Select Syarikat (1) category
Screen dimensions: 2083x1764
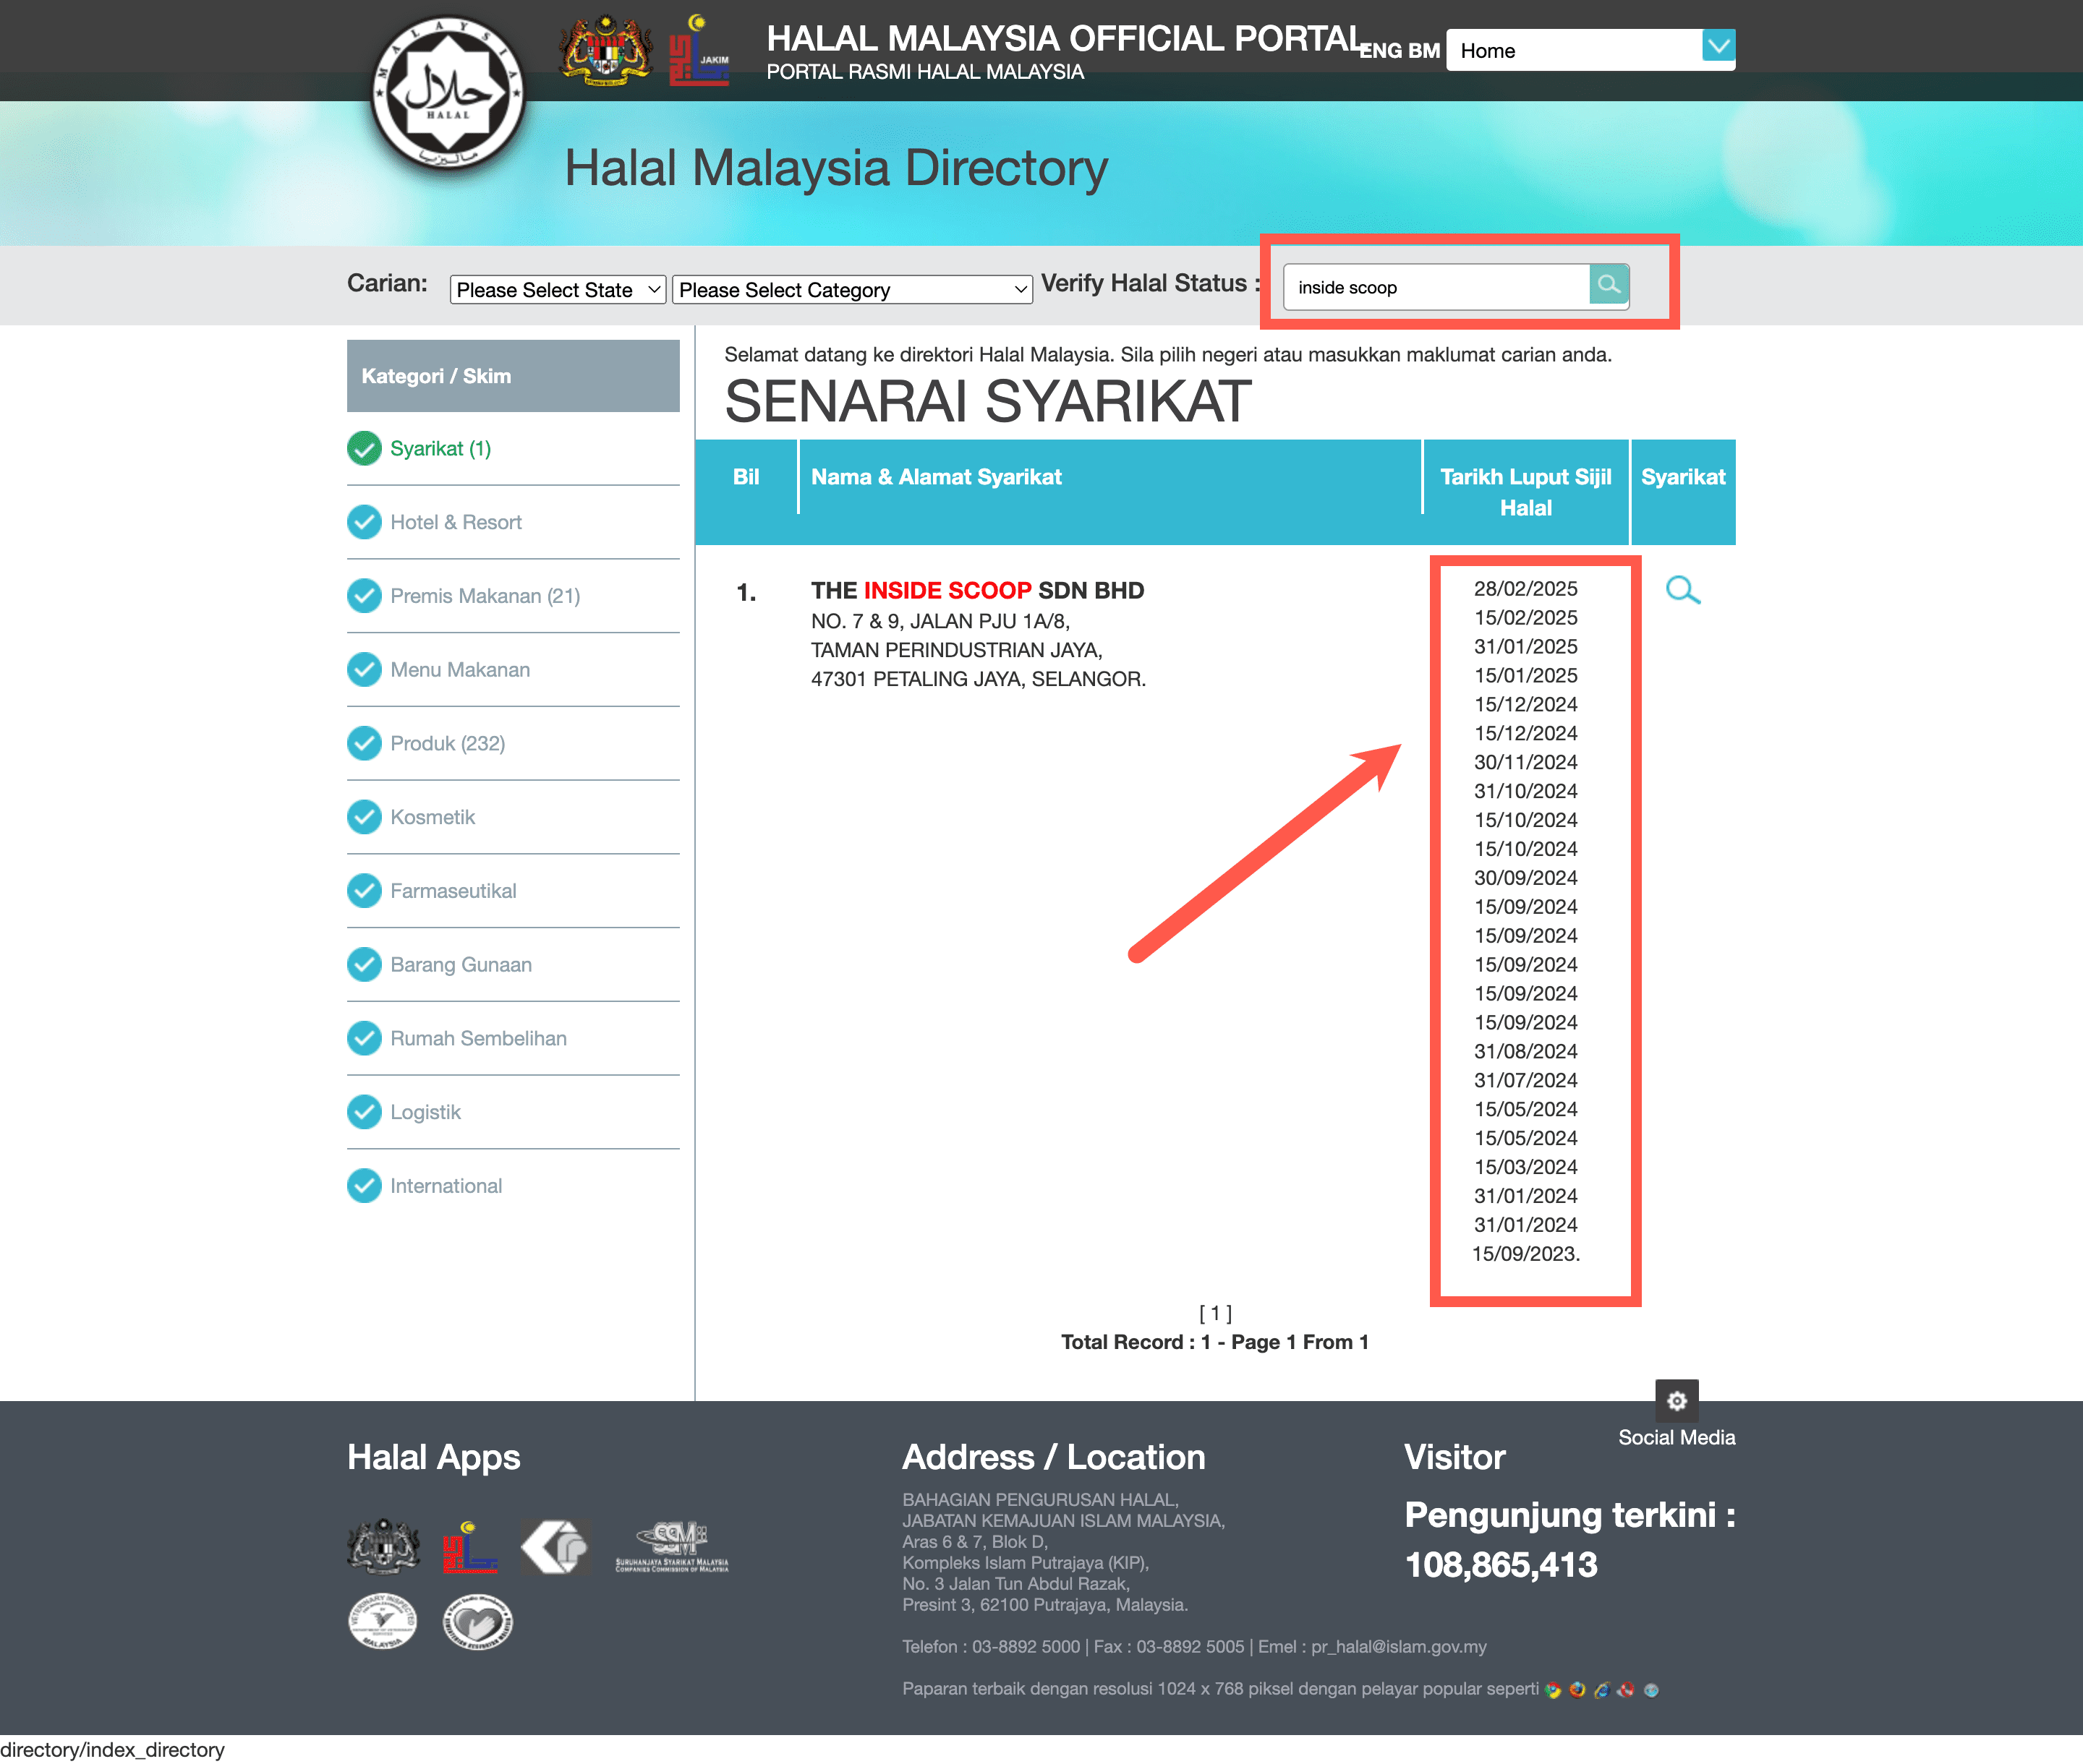click(x=440, y=448)
